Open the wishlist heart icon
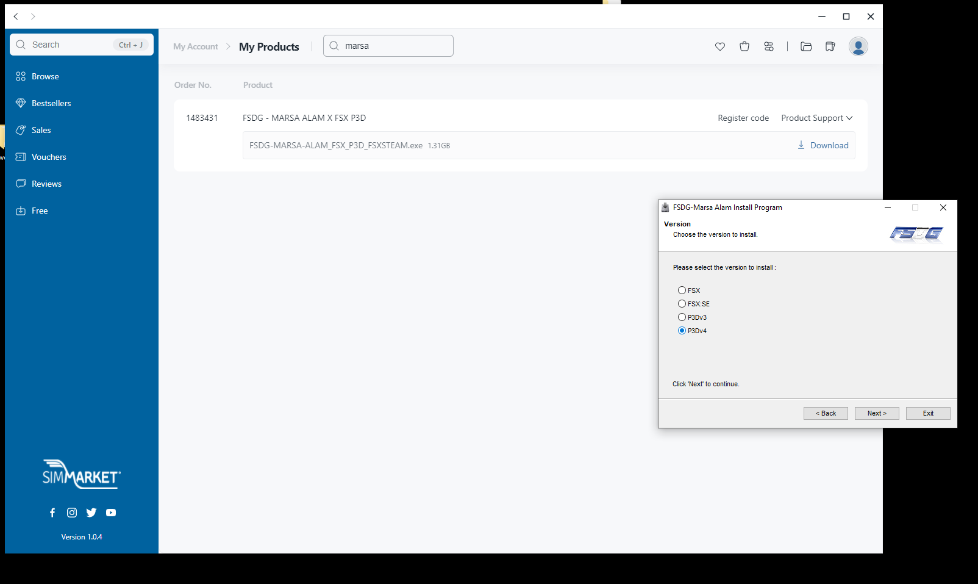This screenshot has width=978, height=584. [720, 46]
